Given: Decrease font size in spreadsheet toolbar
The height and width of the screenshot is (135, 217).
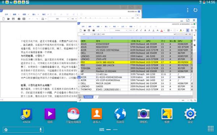Looking at the screenshot, I should 141,30.
